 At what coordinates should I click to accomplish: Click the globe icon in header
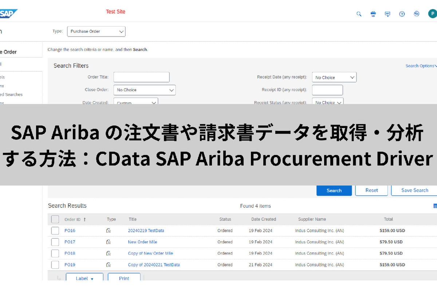point(417,14)
